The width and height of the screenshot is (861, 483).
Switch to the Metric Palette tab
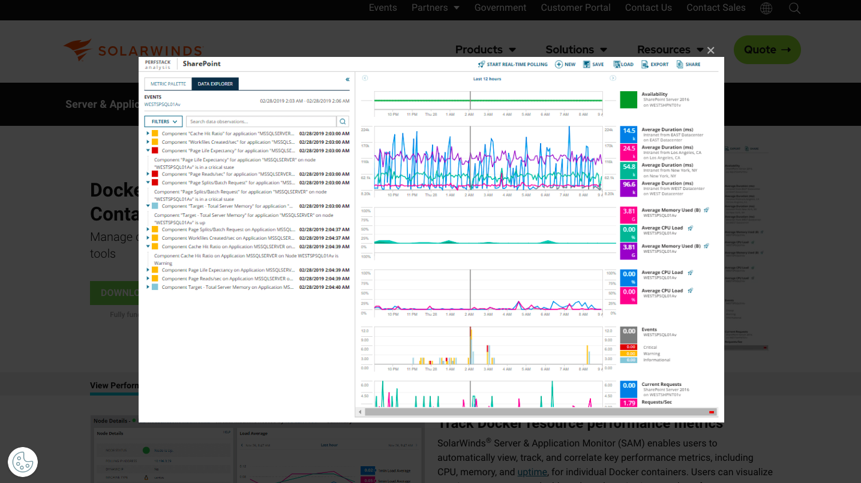[x=167, y=84]
